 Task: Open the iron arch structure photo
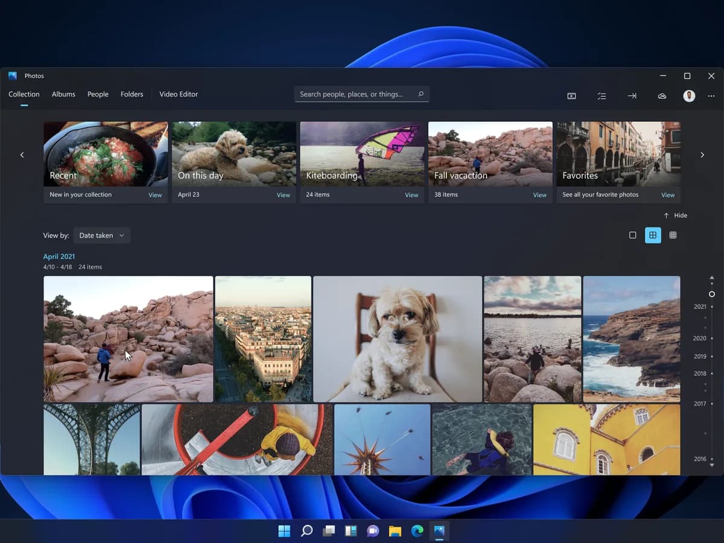[92, 439]
